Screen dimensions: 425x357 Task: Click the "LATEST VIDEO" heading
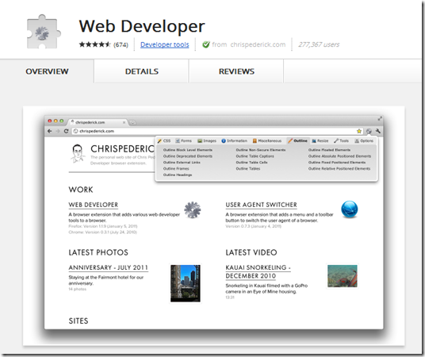point(251,252)
